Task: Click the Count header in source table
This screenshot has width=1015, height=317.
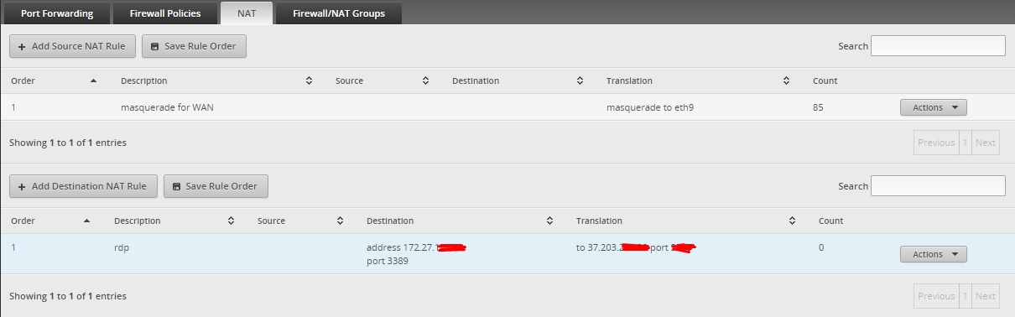Action: [x=825, y=81]
